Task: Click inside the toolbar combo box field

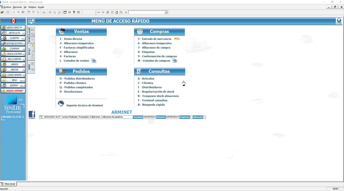Action: pos(146,12)
